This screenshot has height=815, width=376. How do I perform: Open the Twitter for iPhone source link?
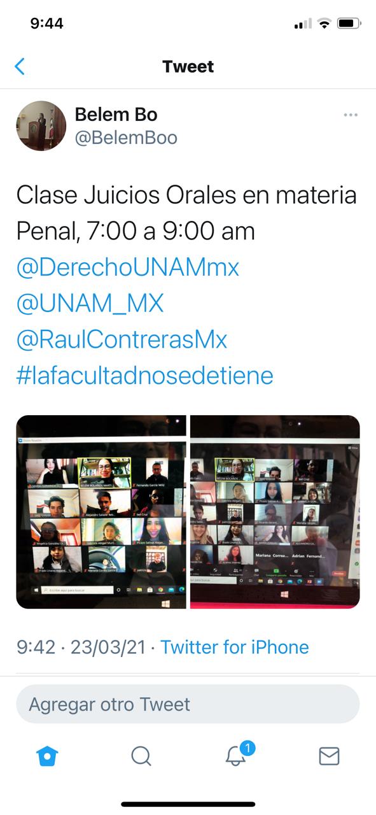point(235,648)
